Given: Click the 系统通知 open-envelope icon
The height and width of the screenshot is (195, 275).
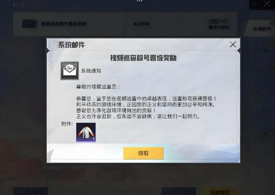Looking at the screenshot, I should [x=70, y=71].
